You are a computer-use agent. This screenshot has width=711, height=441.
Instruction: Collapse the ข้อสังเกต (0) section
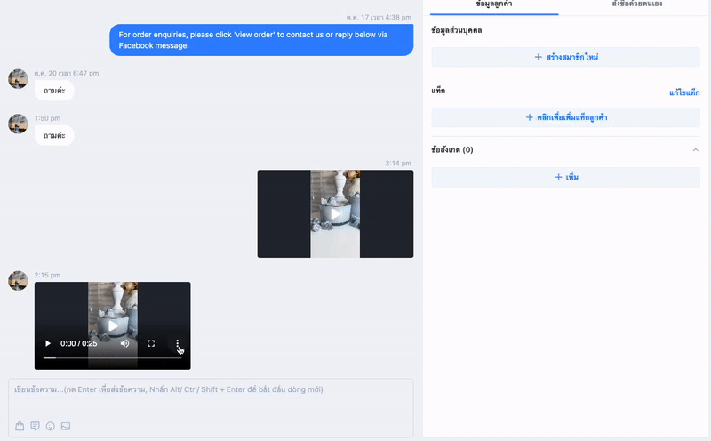click(x=695, y=150)
